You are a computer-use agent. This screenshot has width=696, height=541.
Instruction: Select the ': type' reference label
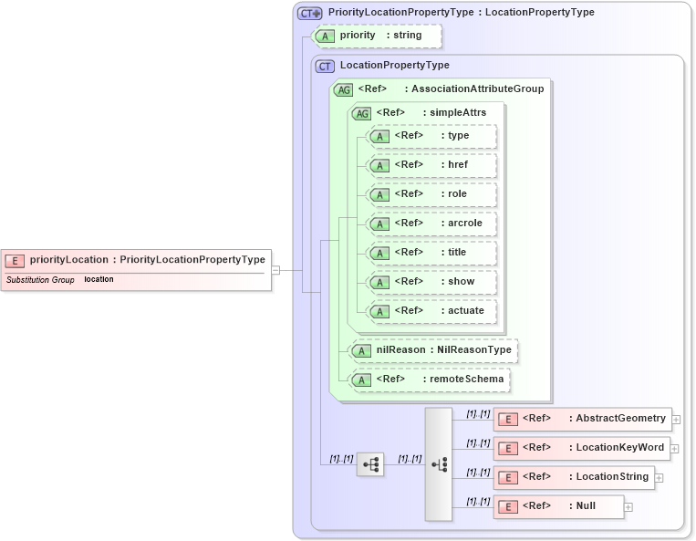coord(455,135)
